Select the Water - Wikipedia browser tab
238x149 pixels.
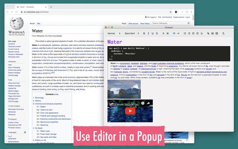point(32,7)
